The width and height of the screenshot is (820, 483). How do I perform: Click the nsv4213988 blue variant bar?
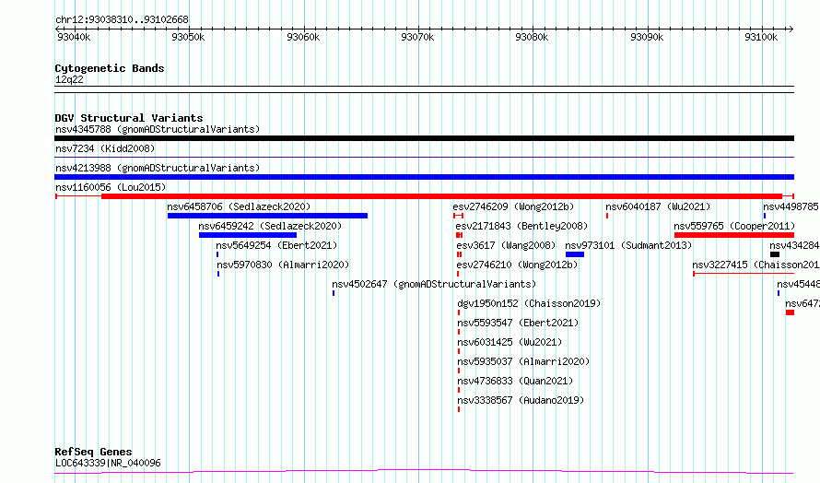[424, 177]
